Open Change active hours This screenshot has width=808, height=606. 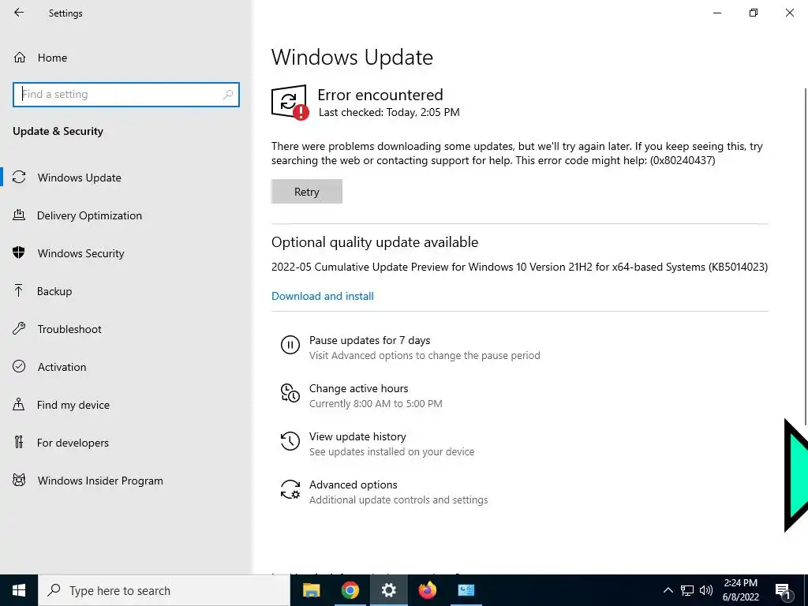click(x=359, y=388)
